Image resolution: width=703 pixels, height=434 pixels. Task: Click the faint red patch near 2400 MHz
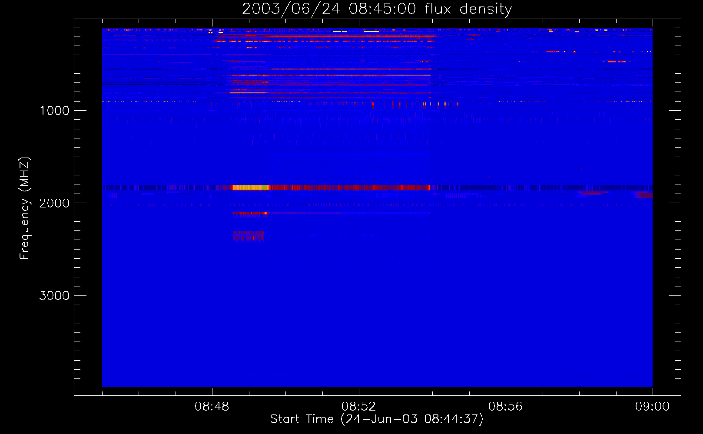click(x=248, y=236)
